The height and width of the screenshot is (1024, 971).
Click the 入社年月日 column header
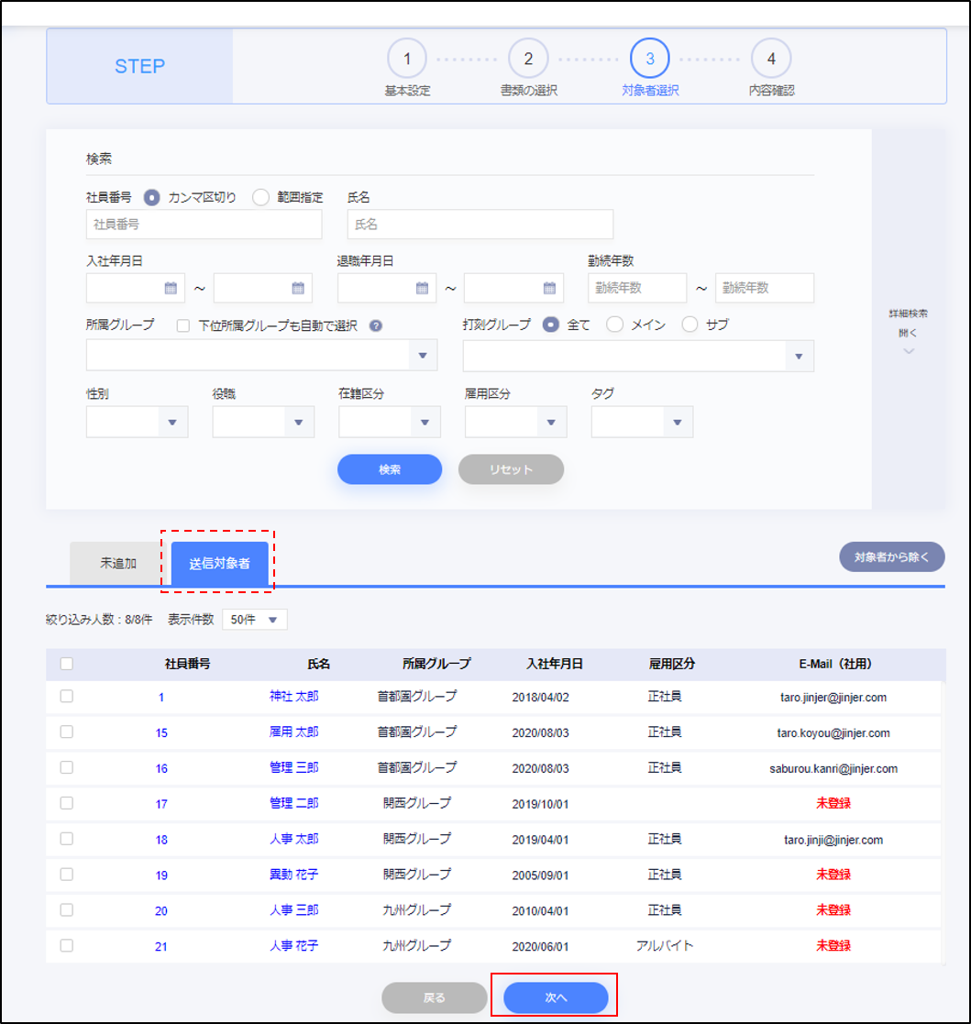(555, 664)
